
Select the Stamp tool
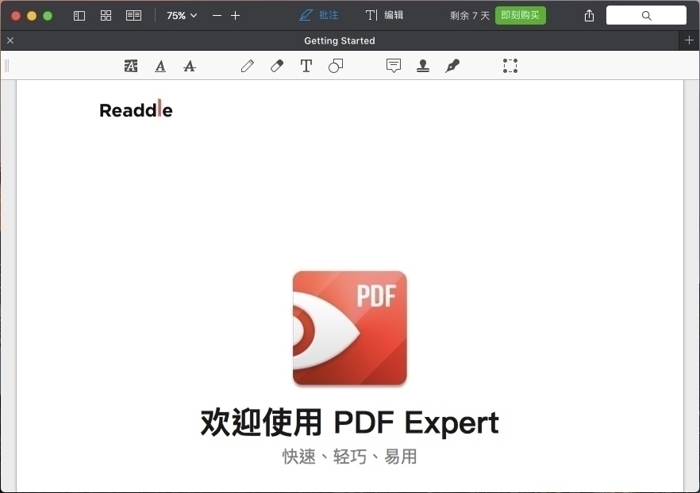point(423,66)
